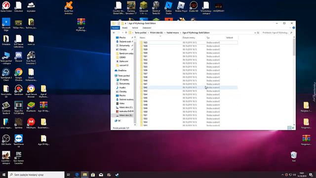The width and height of the screenshot is (316, 178).
Task: Open address bar history dropdown
Action: [x=255, y=33]
